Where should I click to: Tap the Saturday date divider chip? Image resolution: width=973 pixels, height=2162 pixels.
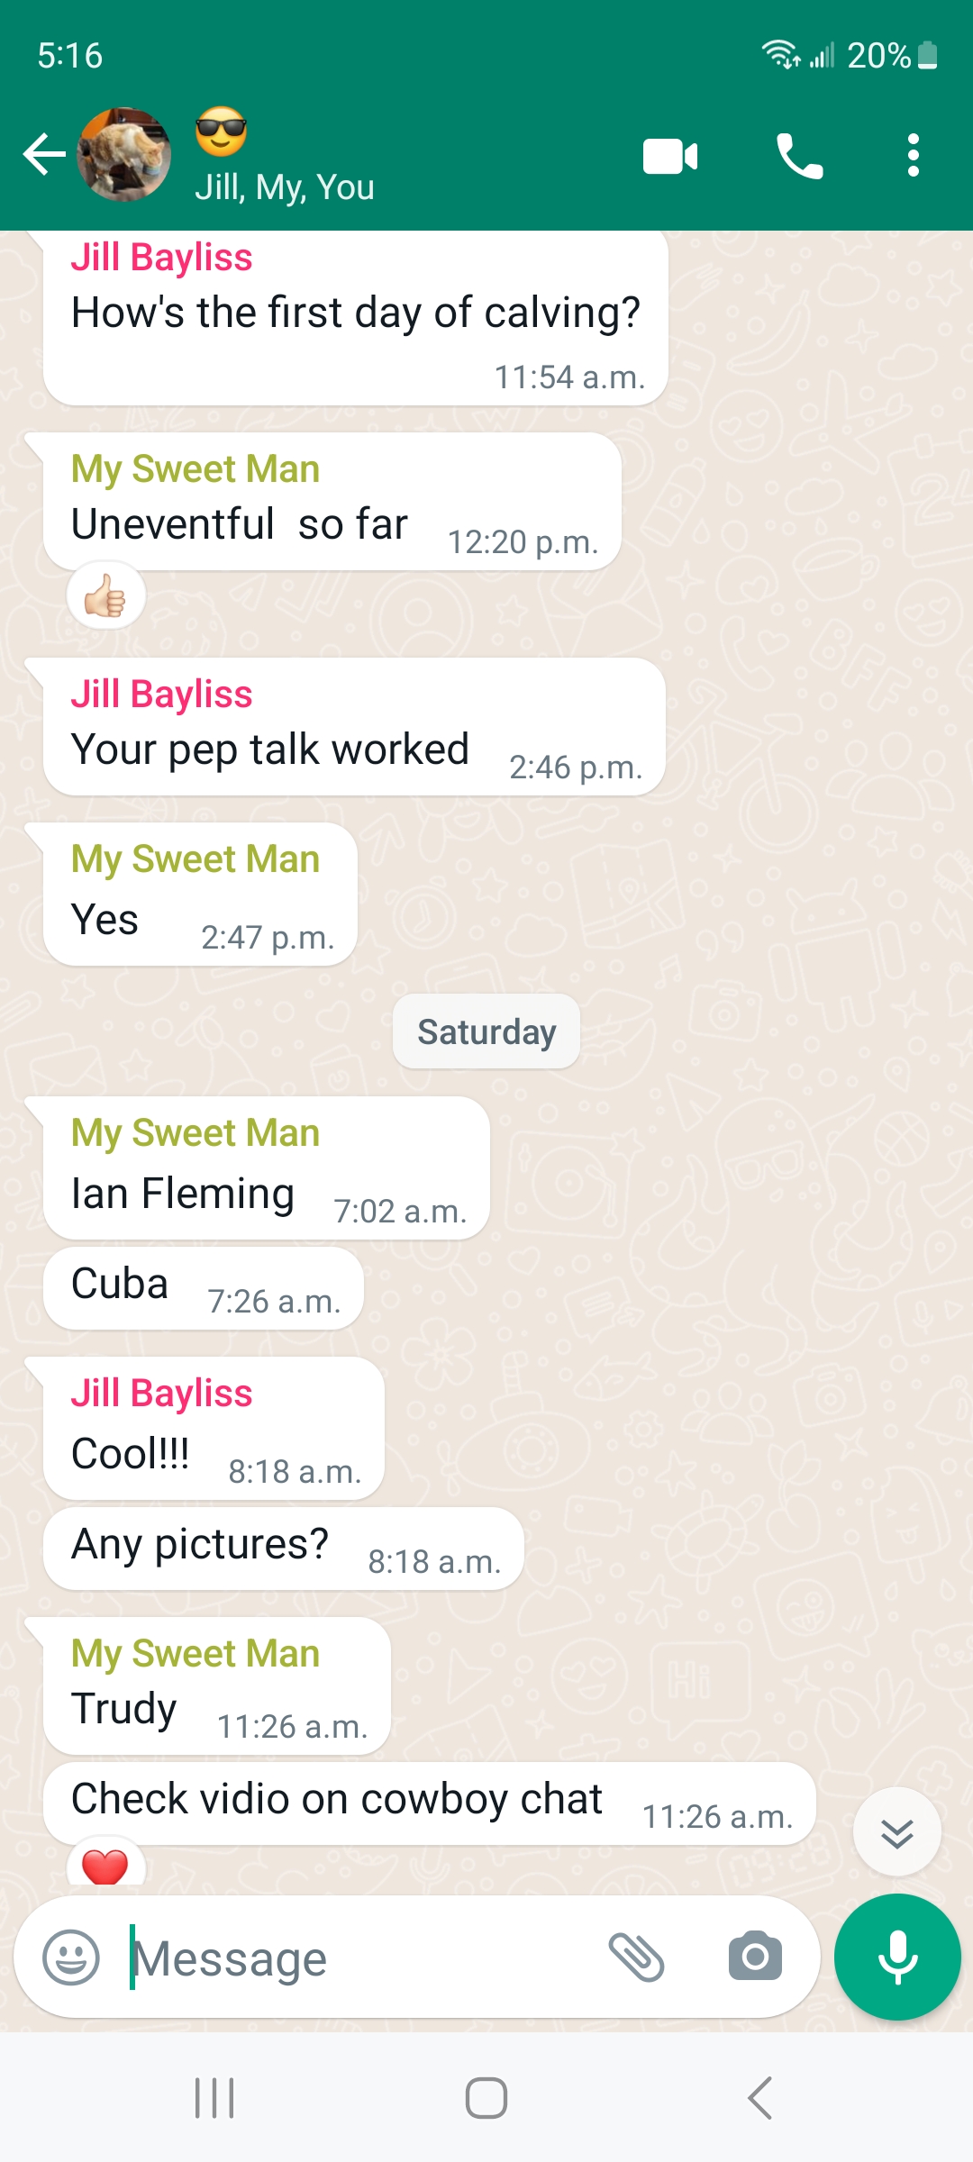click(486, 1031)
